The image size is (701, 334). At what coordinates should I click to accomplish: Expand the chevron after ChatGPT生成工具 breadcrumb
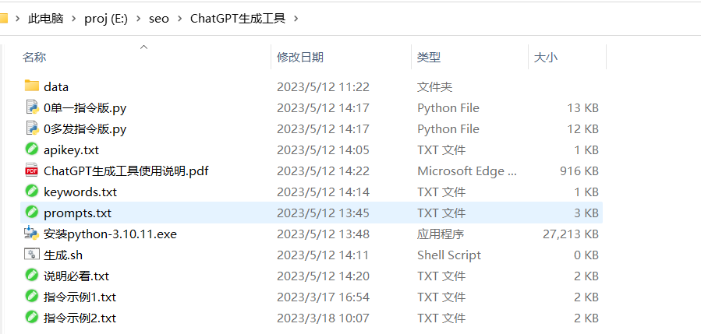click(x=295, y=19)
